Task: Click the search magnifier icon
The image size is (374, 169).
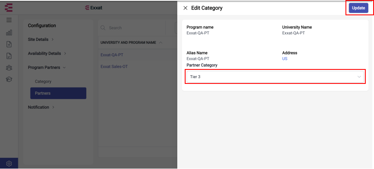Action: click(x=103, y=28)
